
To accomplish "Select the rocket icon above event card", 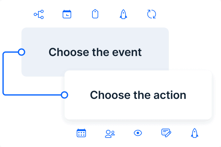I will pyautogui.click(x=123, y=14).
